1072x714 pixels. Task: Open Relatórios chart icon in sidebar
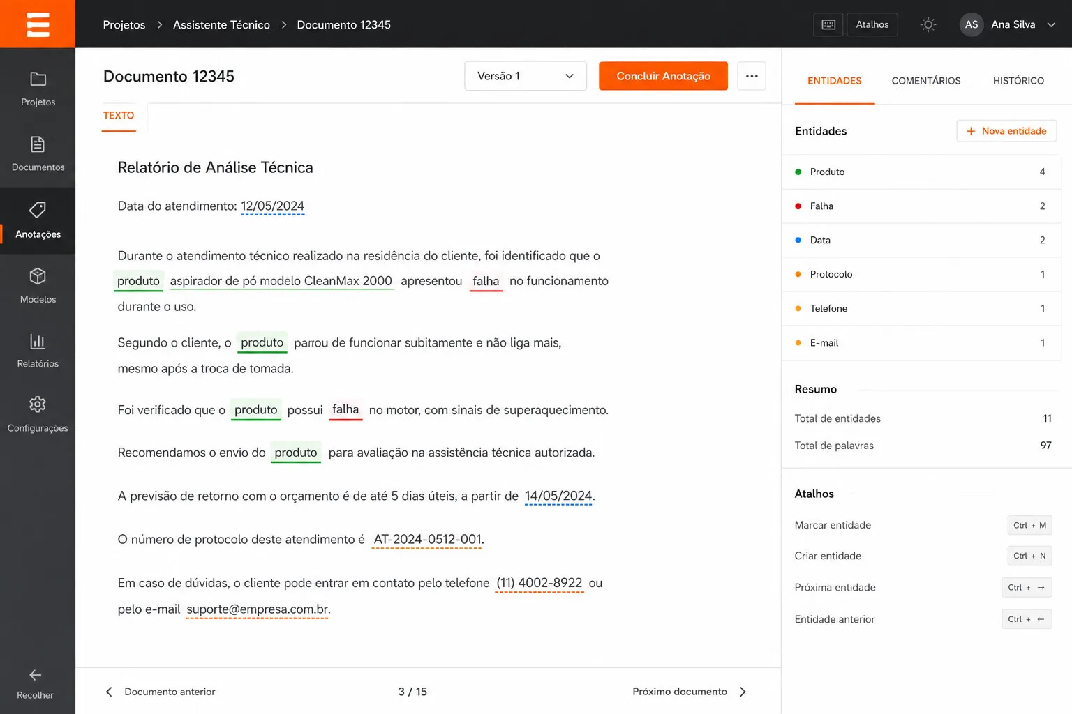tap(38, 341)
